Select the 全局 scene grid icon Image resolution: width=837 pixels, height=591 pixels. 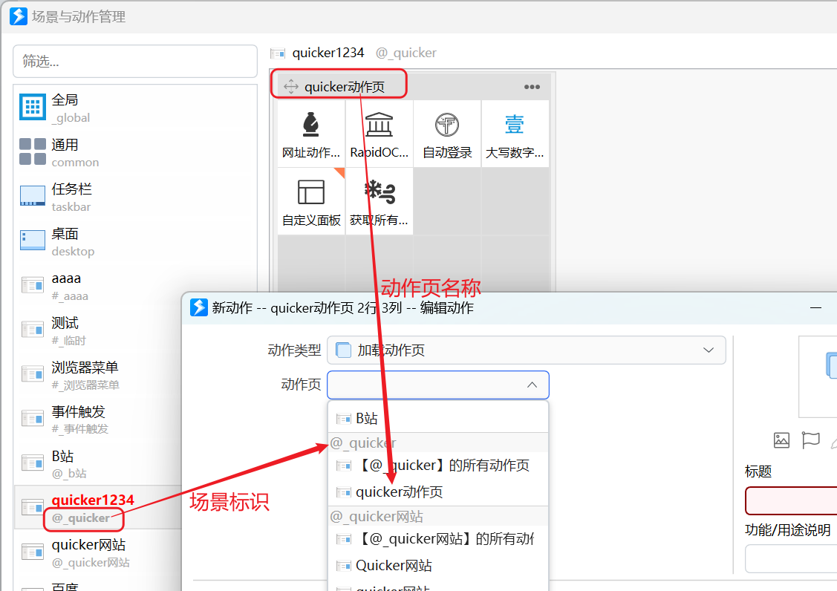(x=33, y=107)
